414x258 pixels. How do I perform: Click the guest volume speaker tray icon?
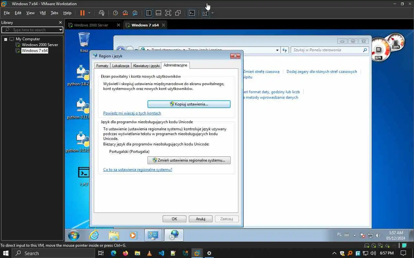point(378,235)
